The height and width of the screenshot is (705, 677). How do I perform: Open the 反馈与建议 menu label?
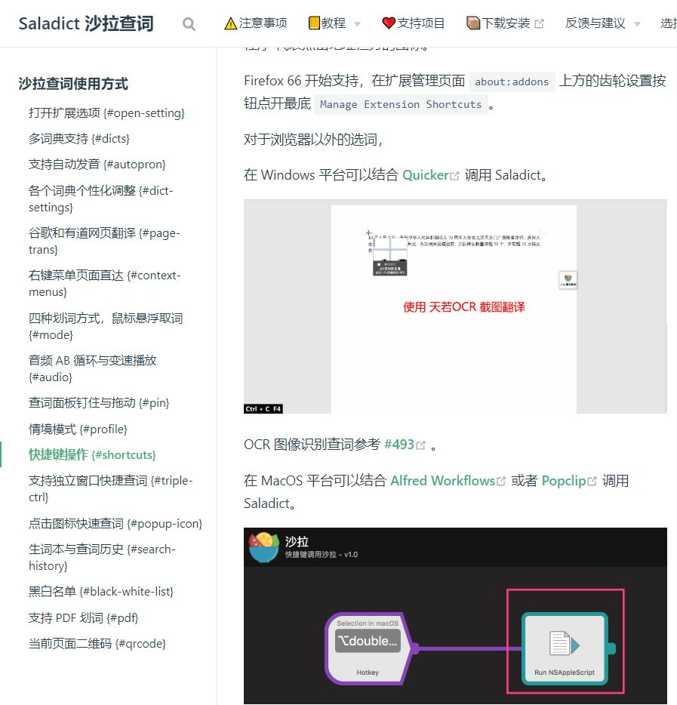595,23
